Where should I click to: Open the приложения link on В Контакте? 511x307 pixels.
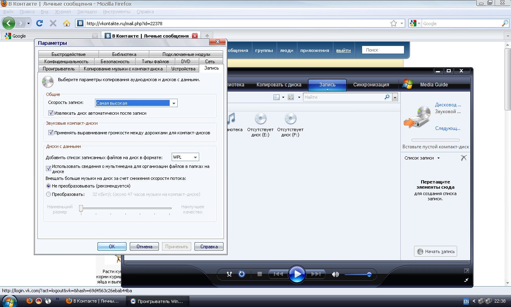[315, 50]
